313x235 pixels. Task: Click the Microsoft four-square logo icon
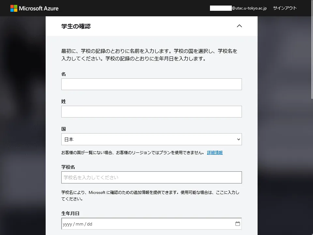[x=14, y=8]
